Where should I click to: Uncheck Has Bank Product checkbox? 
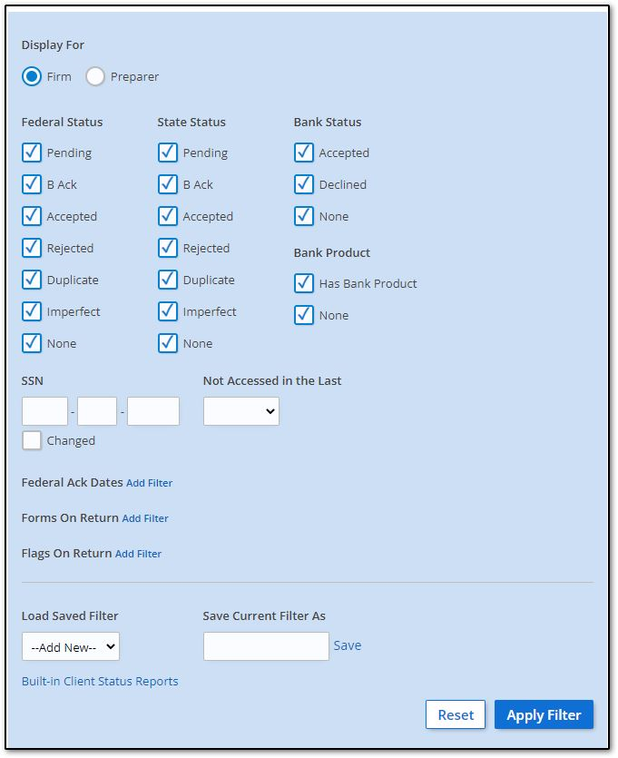pyautogui.click(x=303, y=283)
